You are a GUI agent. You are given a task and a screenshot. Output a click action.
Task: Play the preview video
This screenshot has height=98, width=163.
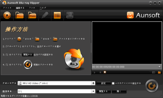point(94,72)
